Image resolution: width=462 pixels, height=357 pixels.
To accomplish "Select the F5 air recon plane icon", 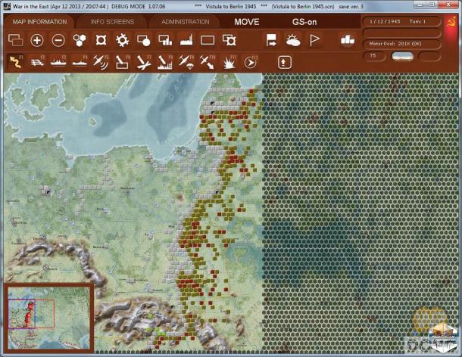I will click(101, 62).
